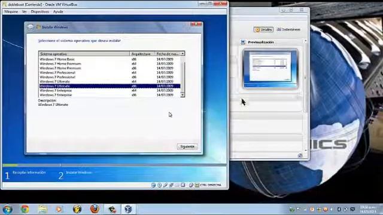Switch to the VirtualBox cube icon on the taskbar
The height and width of the screenshot is (215, 383).
tap(128, 209)
